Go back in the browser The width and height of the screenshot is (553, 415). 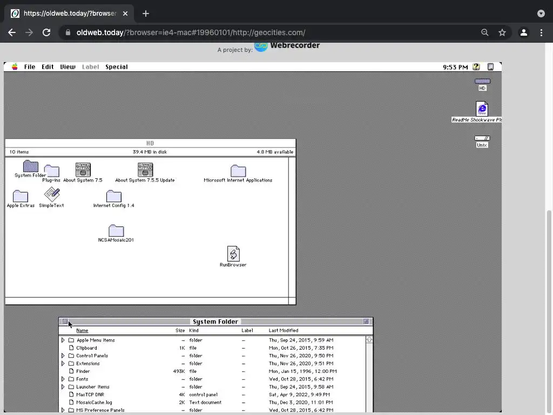point(12,32)
